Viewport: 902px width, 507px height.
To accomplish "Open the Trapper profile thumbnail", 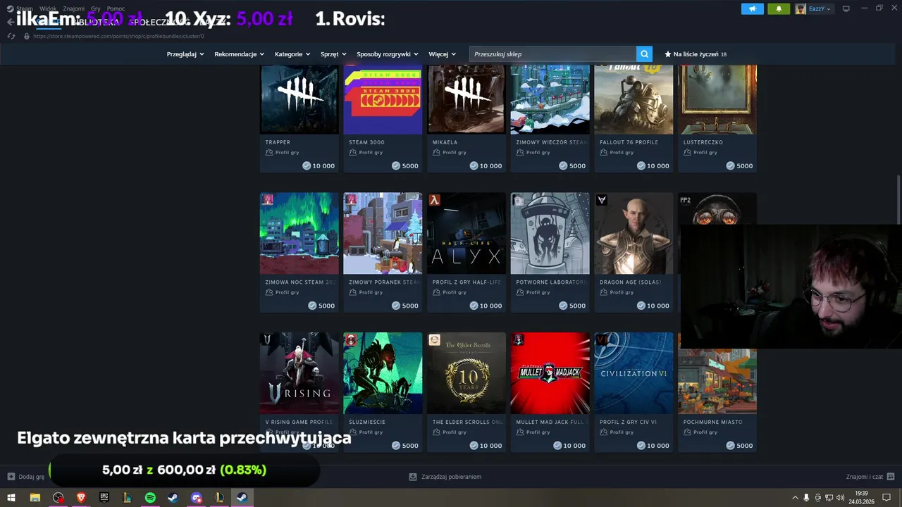I will tap(299, 99).
